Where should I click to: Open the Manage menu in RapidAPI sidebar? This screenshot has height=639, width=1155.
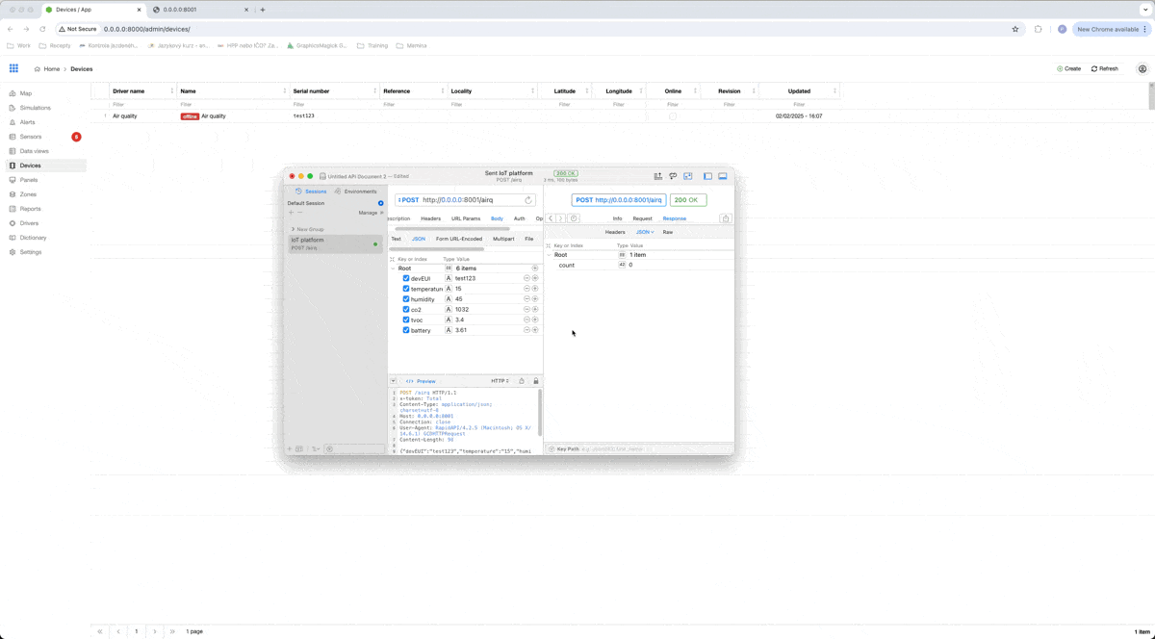[371, 213]
